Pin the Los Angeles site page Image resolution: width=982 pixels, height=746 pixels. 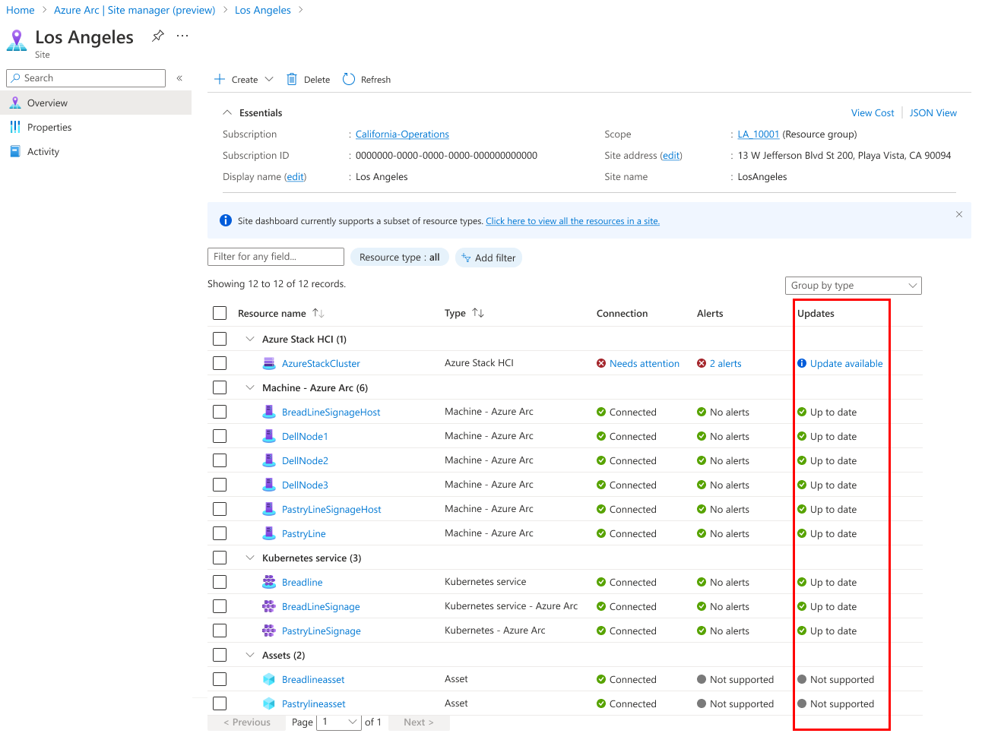(158, 36)
